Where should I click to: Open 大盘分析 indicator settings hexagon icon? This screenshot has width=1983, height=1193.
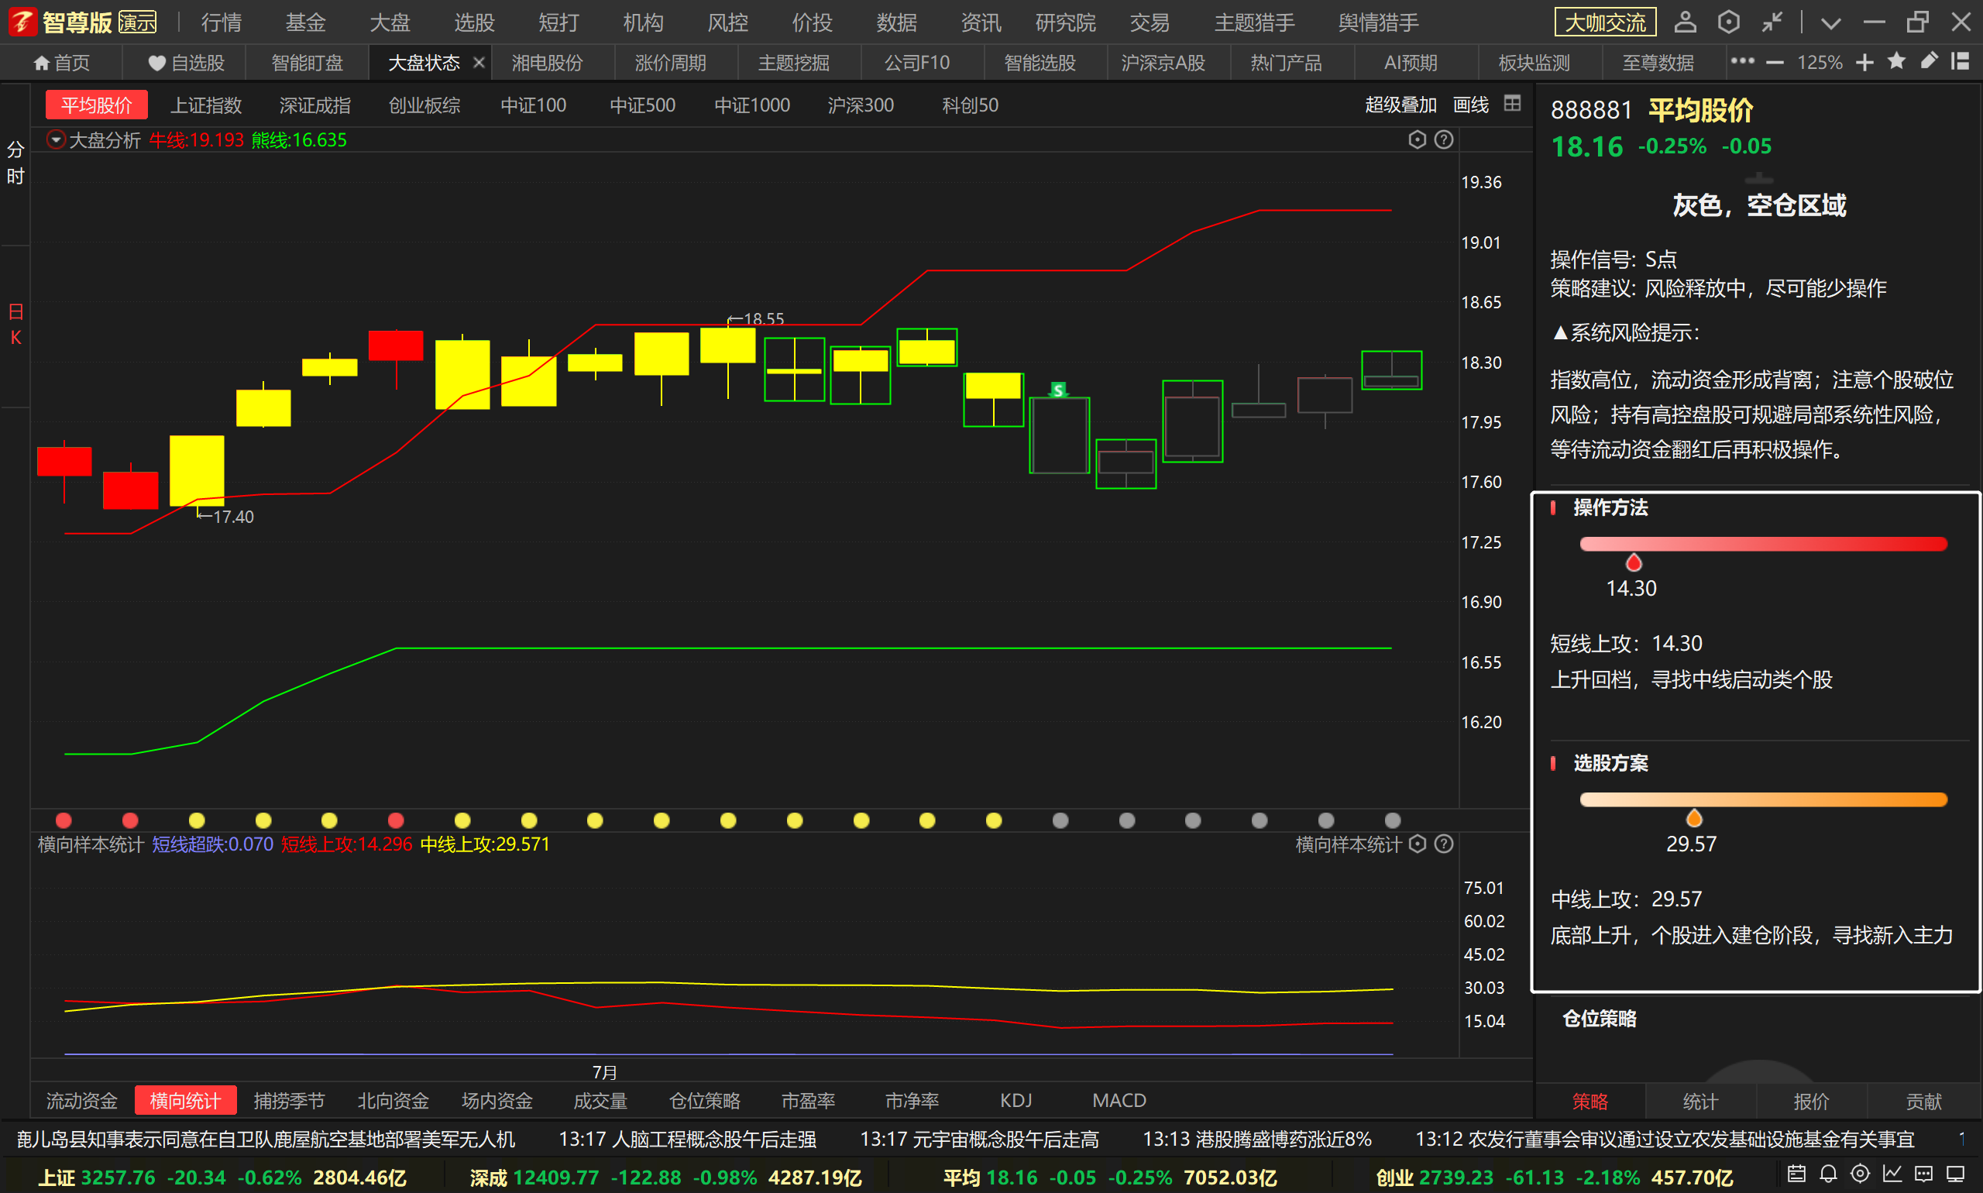1417,140
